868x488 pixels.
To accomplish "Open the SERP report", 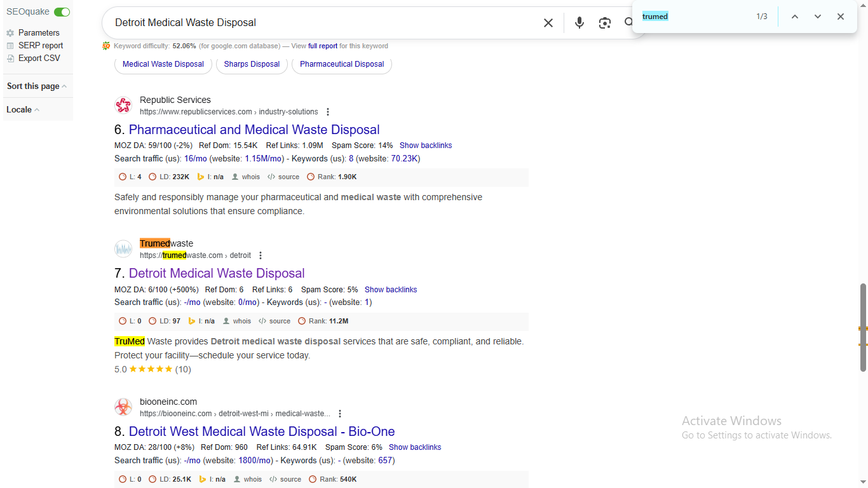I will coord(41,46).
